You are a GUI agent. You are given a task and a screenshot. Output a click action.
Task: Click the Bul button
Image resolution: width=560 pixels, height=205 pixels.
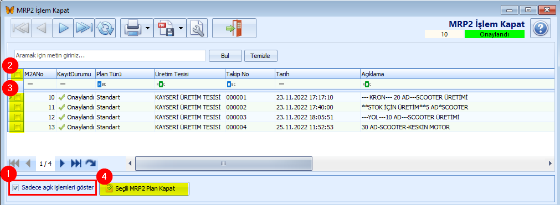225,56
